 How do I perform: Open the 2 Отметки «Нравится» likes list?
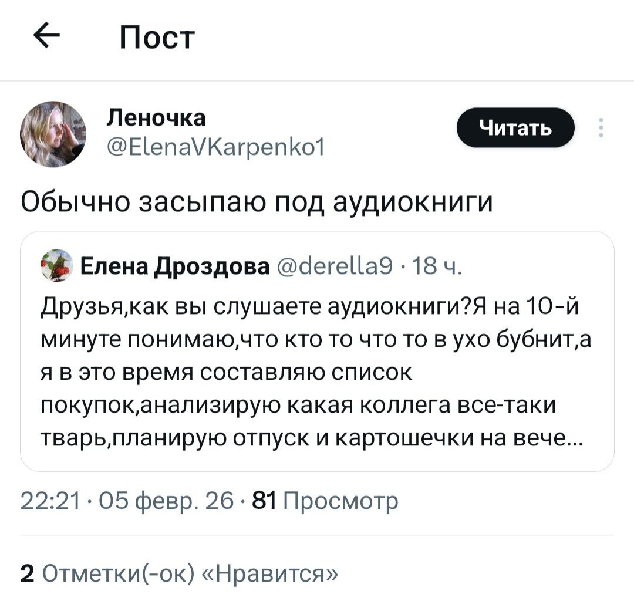click(x=179, y=571)
